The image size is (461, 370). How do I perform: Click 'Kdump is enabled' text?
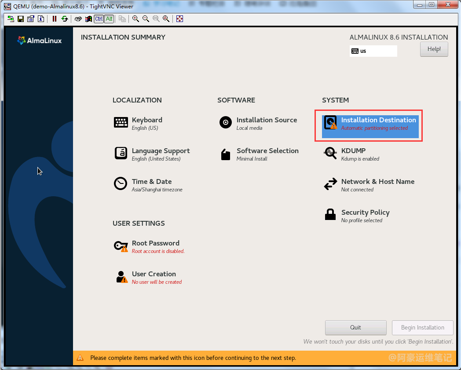[360, 159]
